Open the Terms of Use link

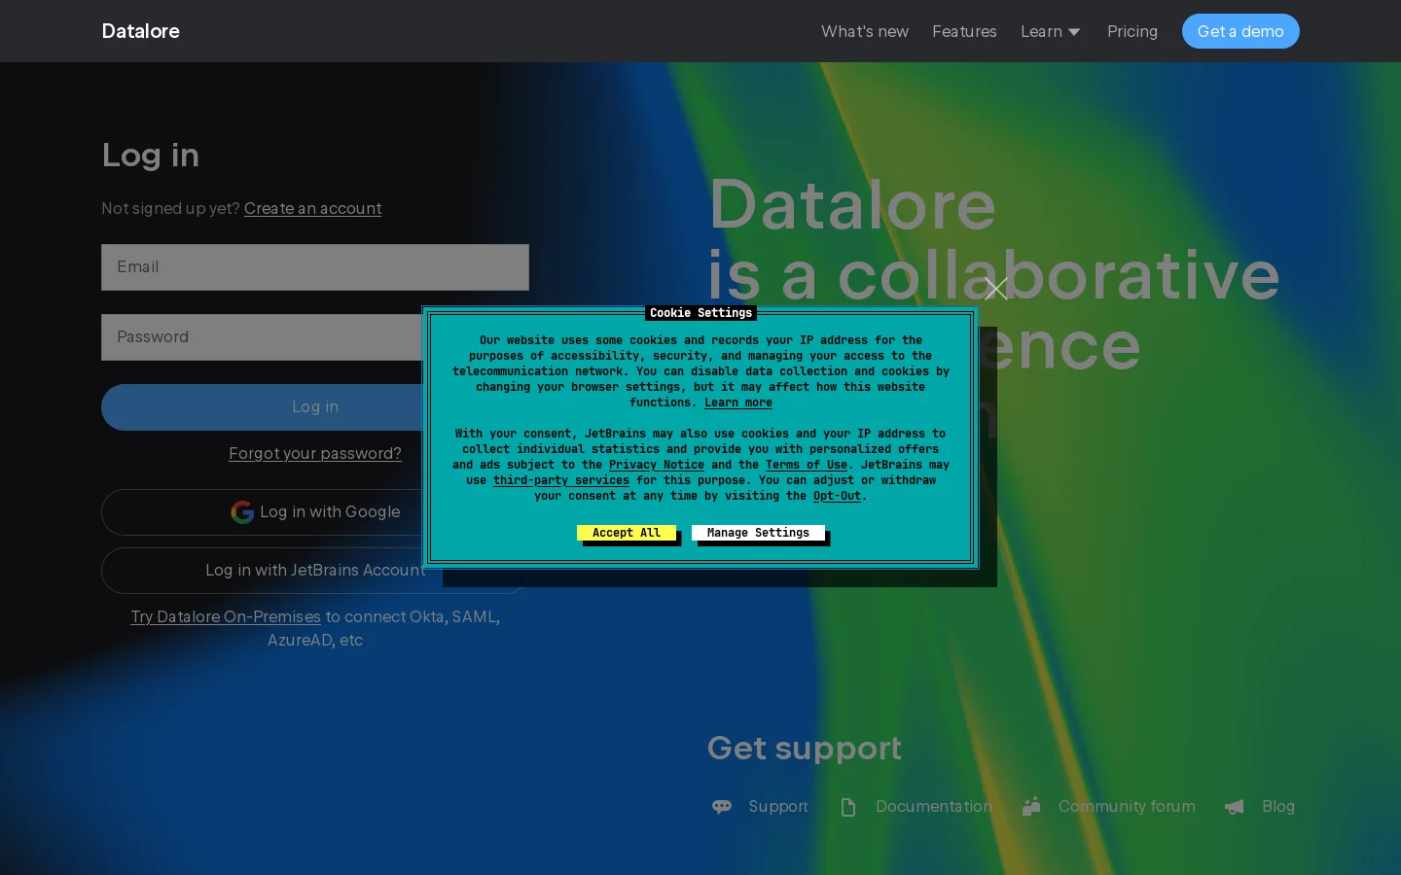pyautogui.click(x=807, y=465)
